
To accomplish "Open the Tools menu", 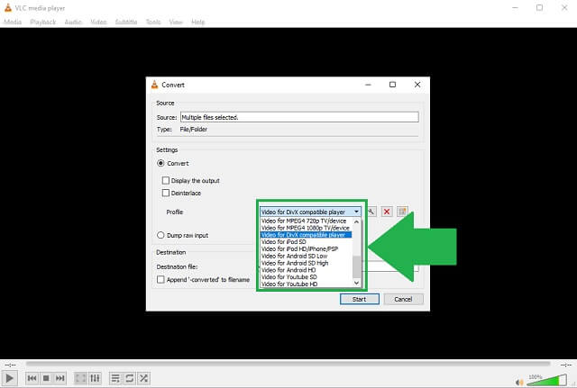I will (153, 22).
